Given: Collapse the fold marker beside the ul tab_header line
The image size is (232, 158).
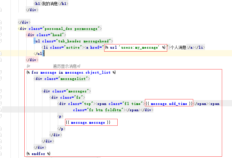Looking at the screenshot, I should [x=1, y=41].
